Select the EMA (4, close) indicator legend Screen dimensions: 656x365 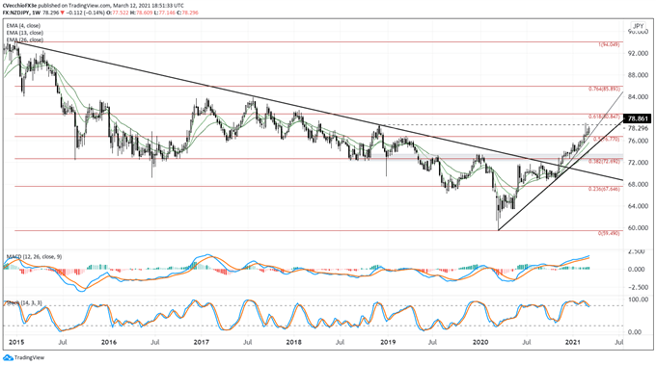point(24,25)
